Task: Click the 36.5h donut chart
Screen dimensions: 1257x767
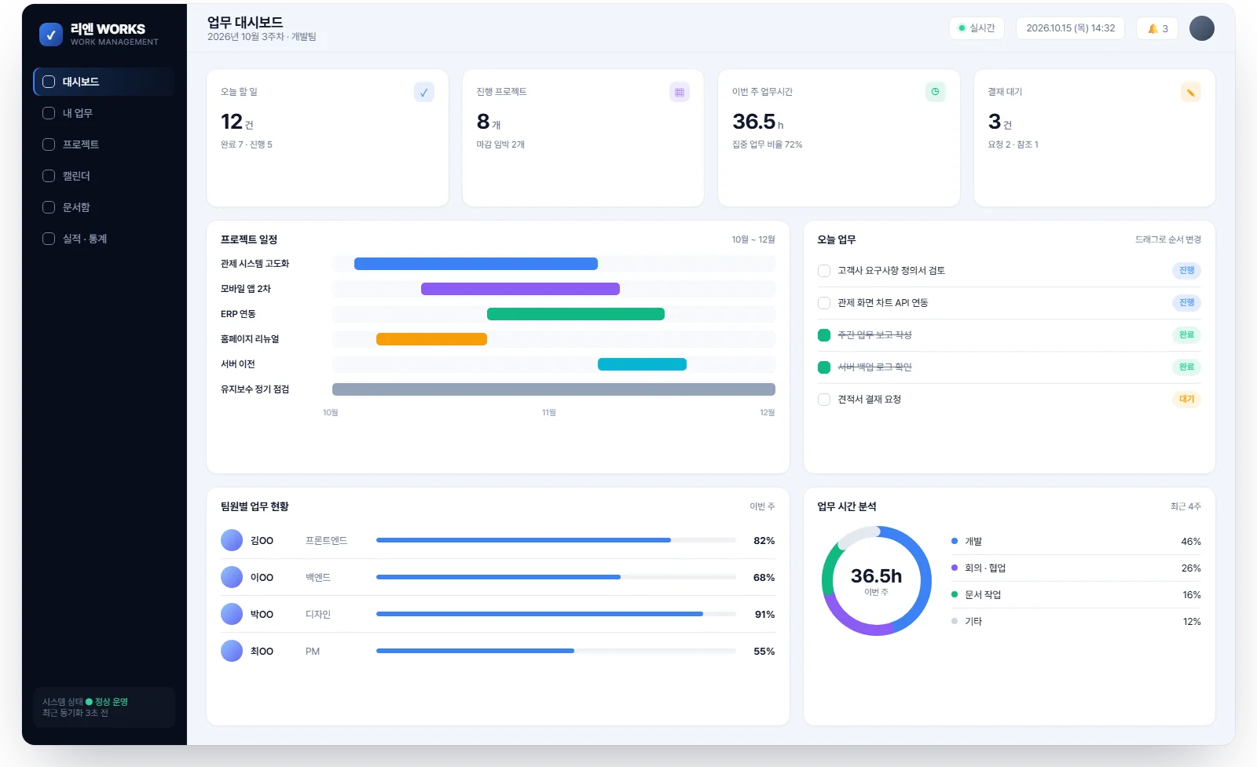Action: [876, 581]
